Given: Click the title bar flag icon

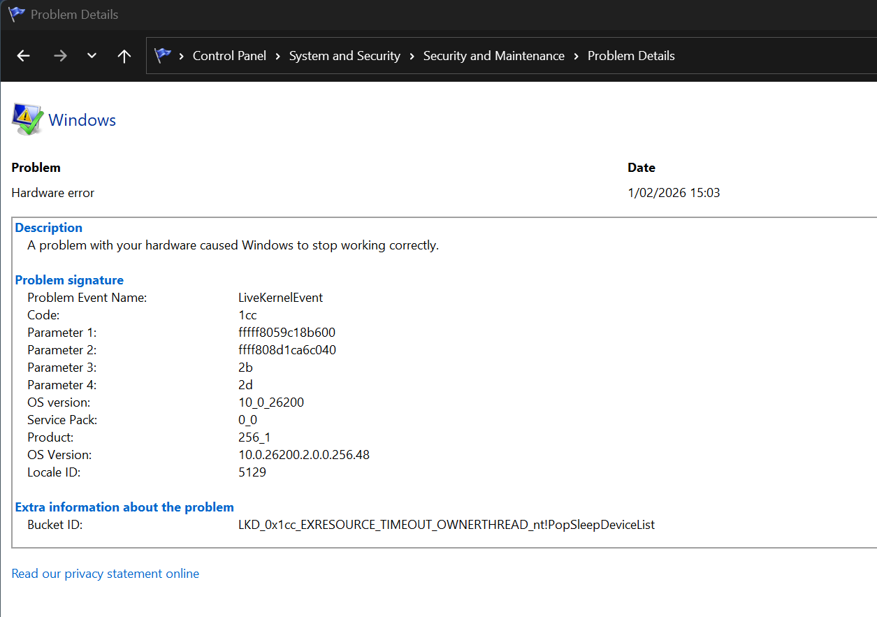Looking at the screenshot, I should pos(17,14).
